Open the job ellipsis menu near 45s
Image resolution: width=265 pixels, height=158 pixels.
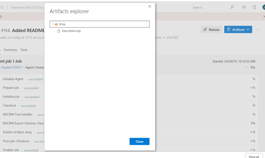[x=247, y=67]
